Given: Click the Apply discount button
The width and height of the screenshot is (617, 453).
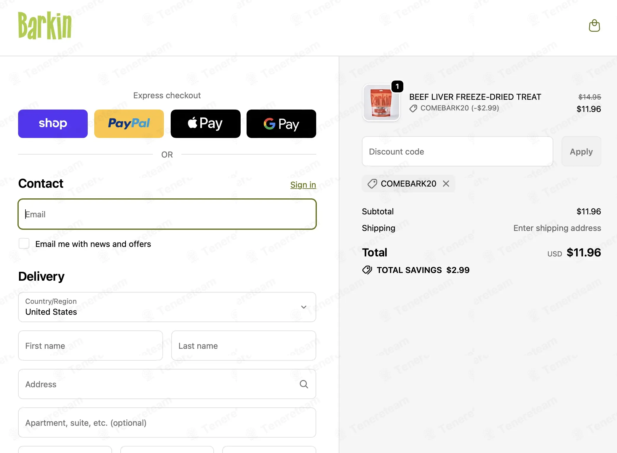Looking at the screenshot, I should tap(581, 151).
